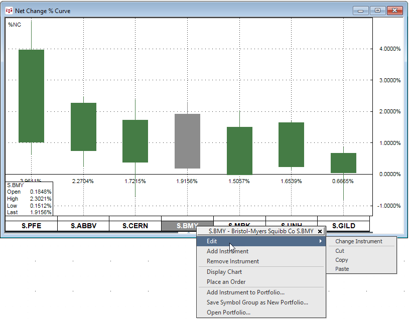Select Remove Instrument from context menu
Screen dimensions: 409x320
click(x=233, y=261)
